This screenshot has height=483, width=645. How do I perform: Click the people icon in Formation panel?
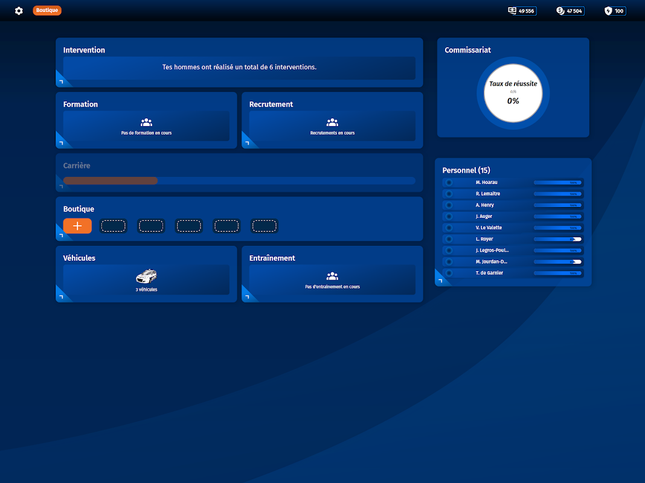click(146, 123)
